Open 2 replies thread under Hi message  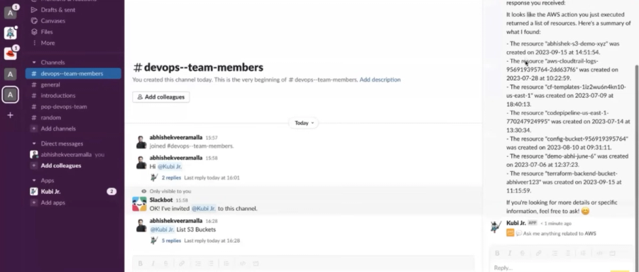click(171, 178)
